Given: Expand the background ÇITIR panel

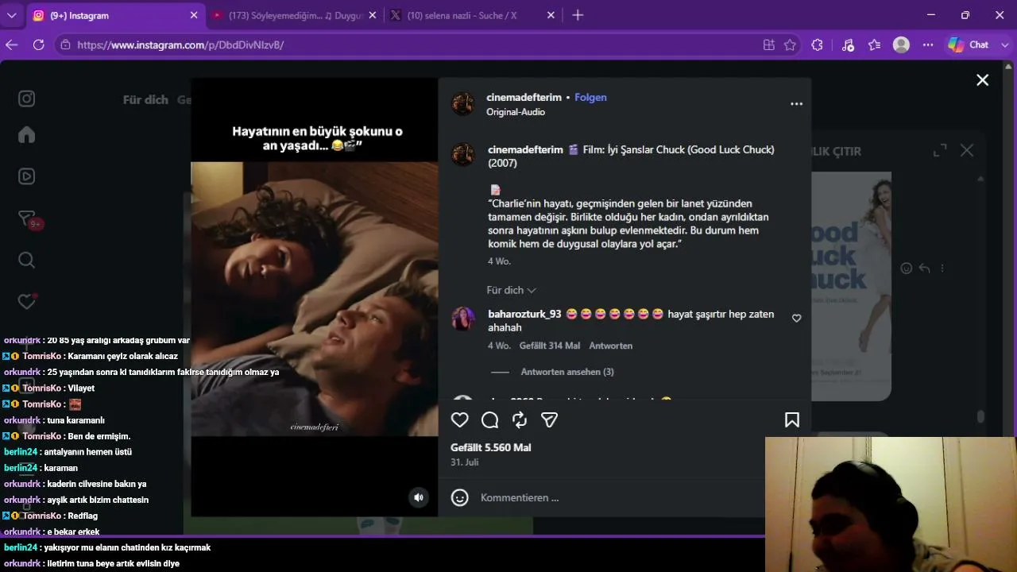Looking at the screenshot, I should 940,150.
